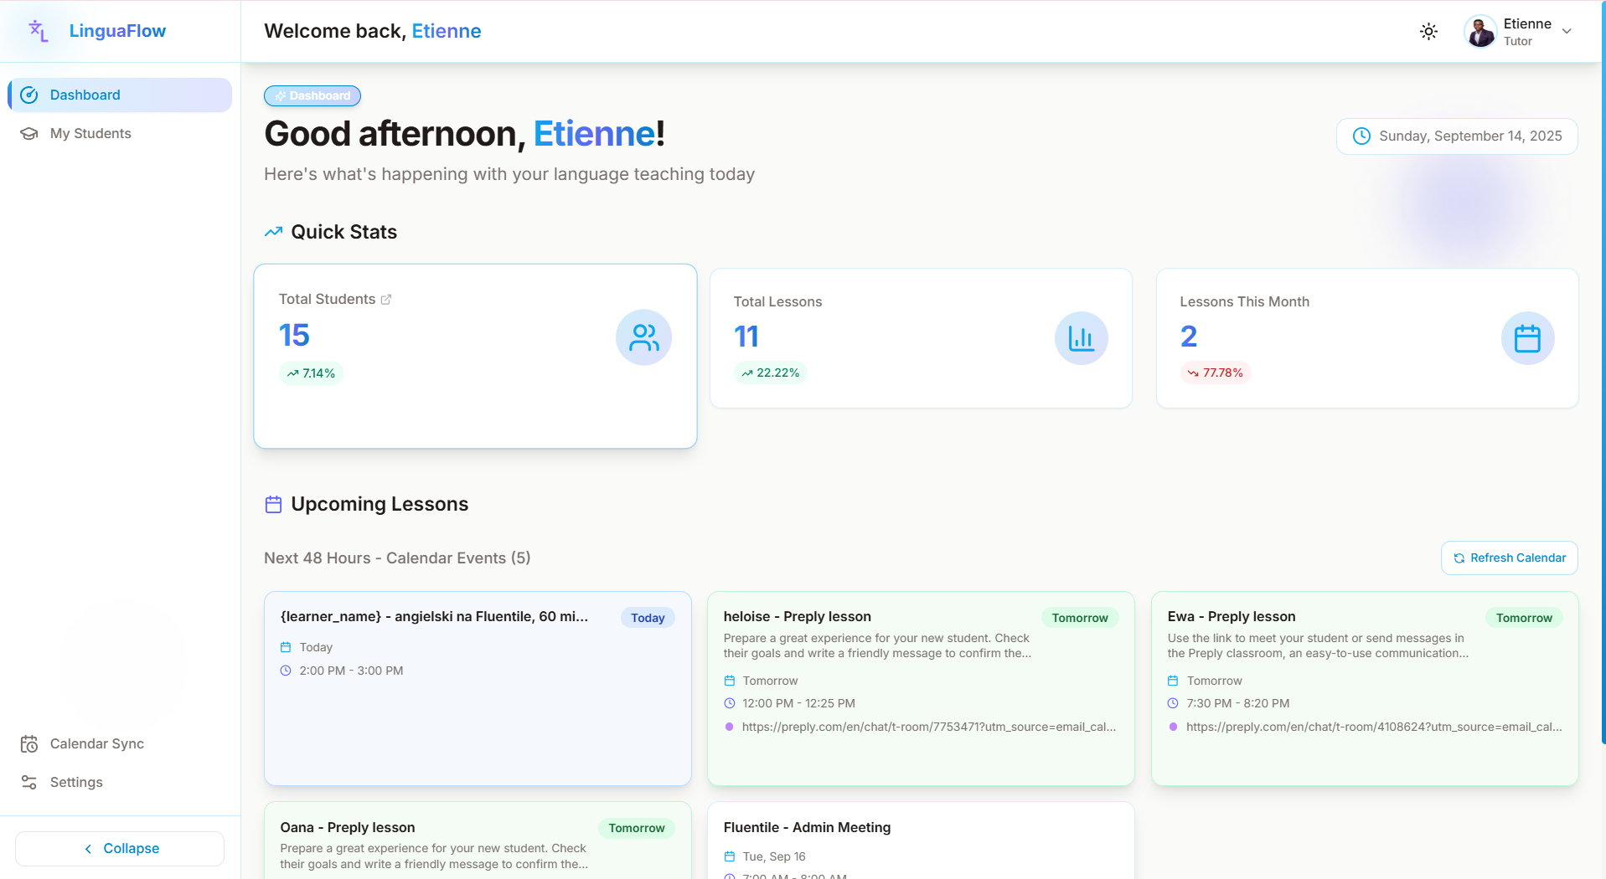Open the Total Students external link icon
Viewport: 1606px width, 879px height.
pyautogui.click(x=386, y=300)
